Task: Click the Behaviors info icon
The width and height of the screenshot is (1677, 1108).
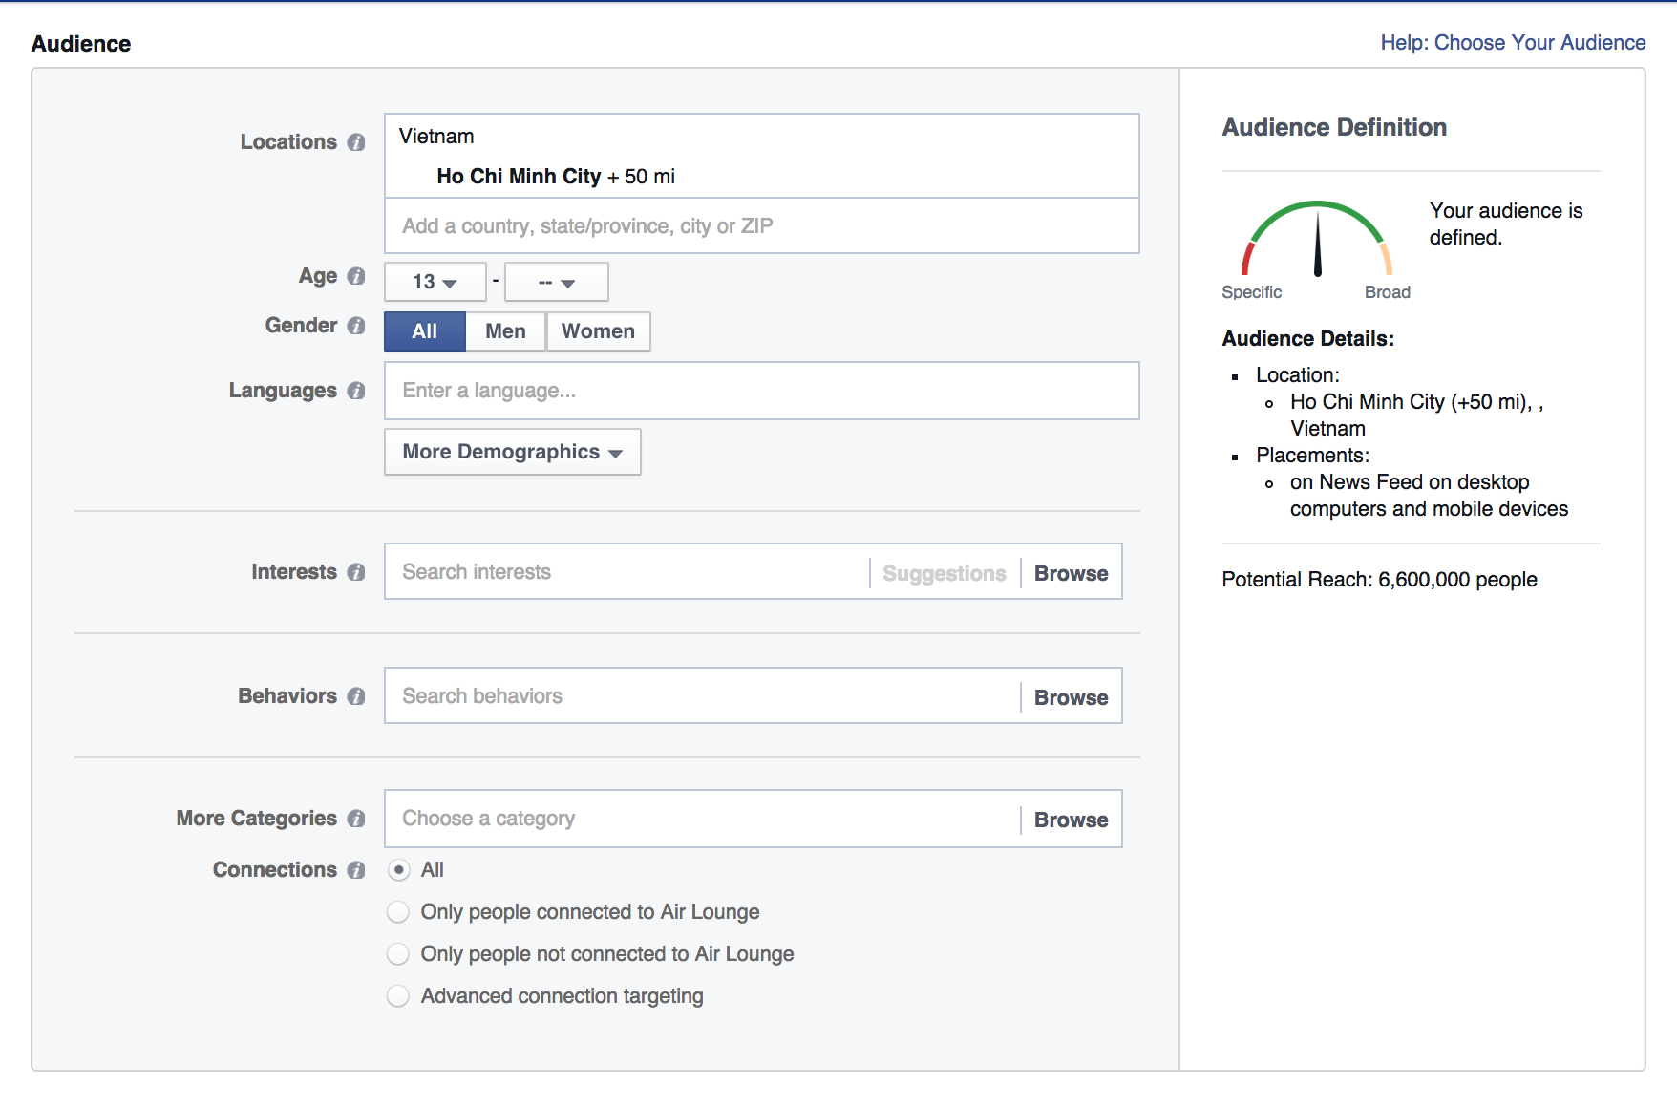Action: click(356, 696)
